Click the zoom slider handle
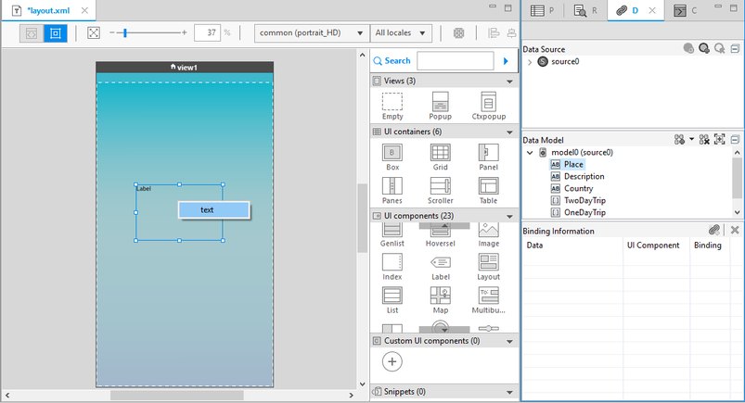 click(x=124, y=32)
